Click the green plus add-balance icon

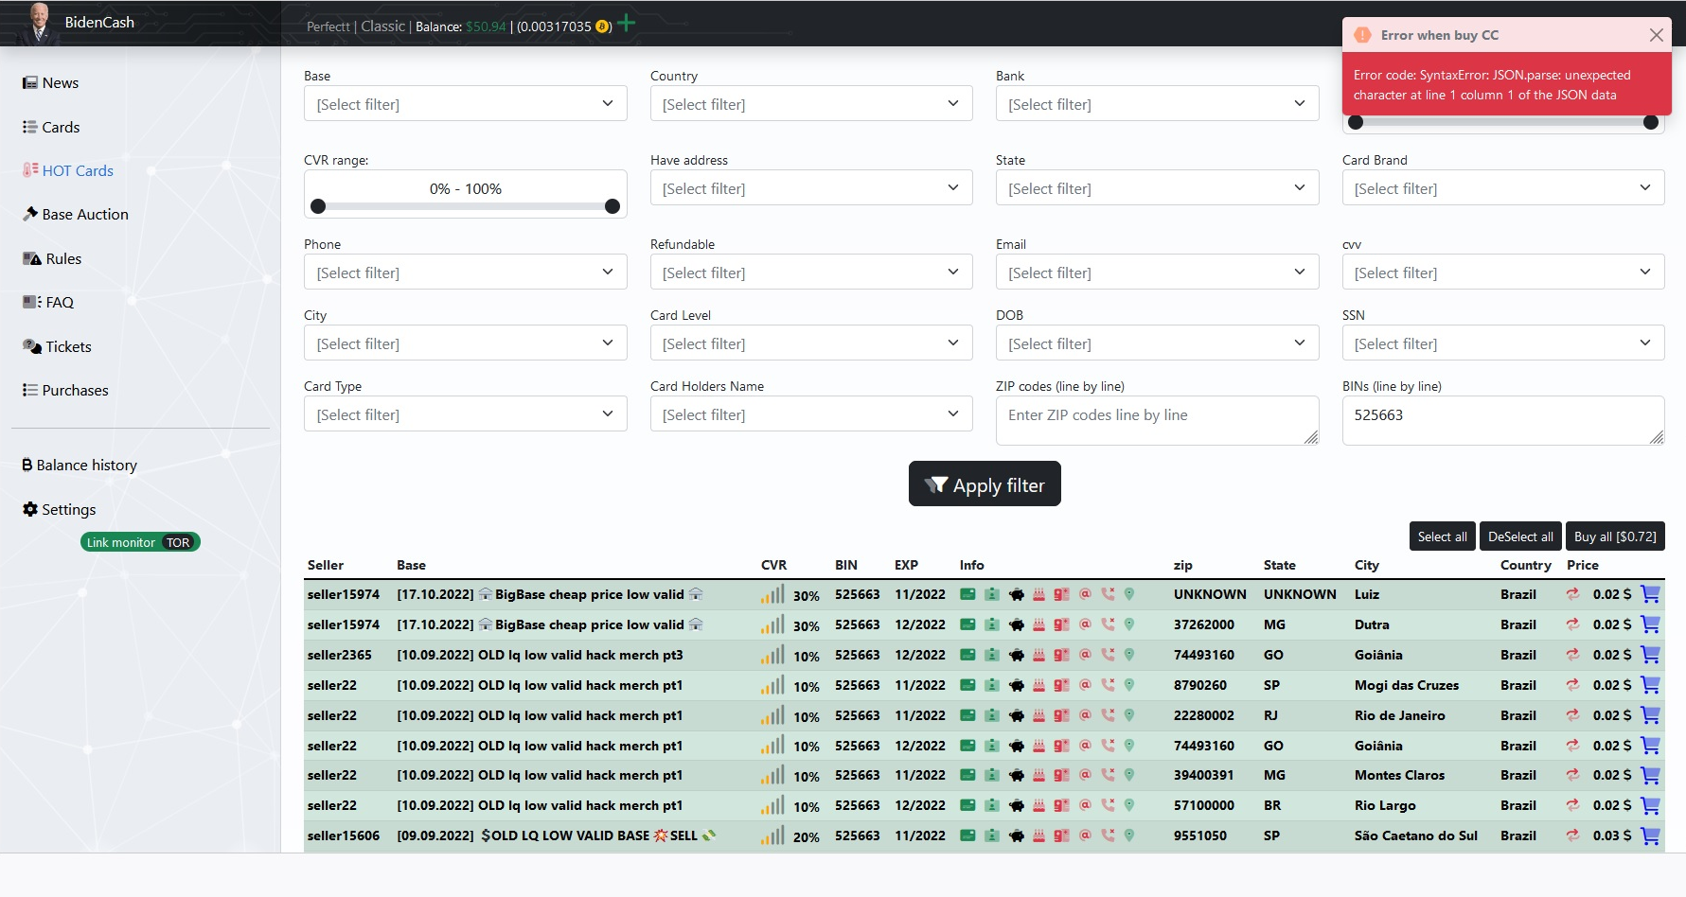pyautogui.click(x=626, y=24)
